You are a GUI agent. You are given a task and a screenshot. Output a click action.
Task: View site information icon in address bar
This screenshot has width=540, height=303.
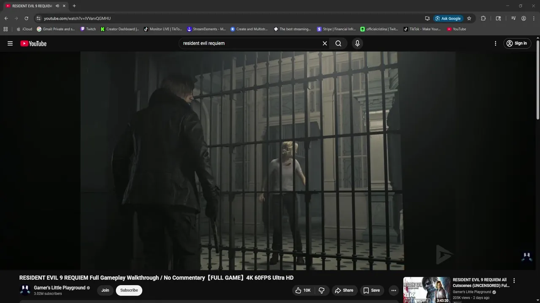pos(38,19)
